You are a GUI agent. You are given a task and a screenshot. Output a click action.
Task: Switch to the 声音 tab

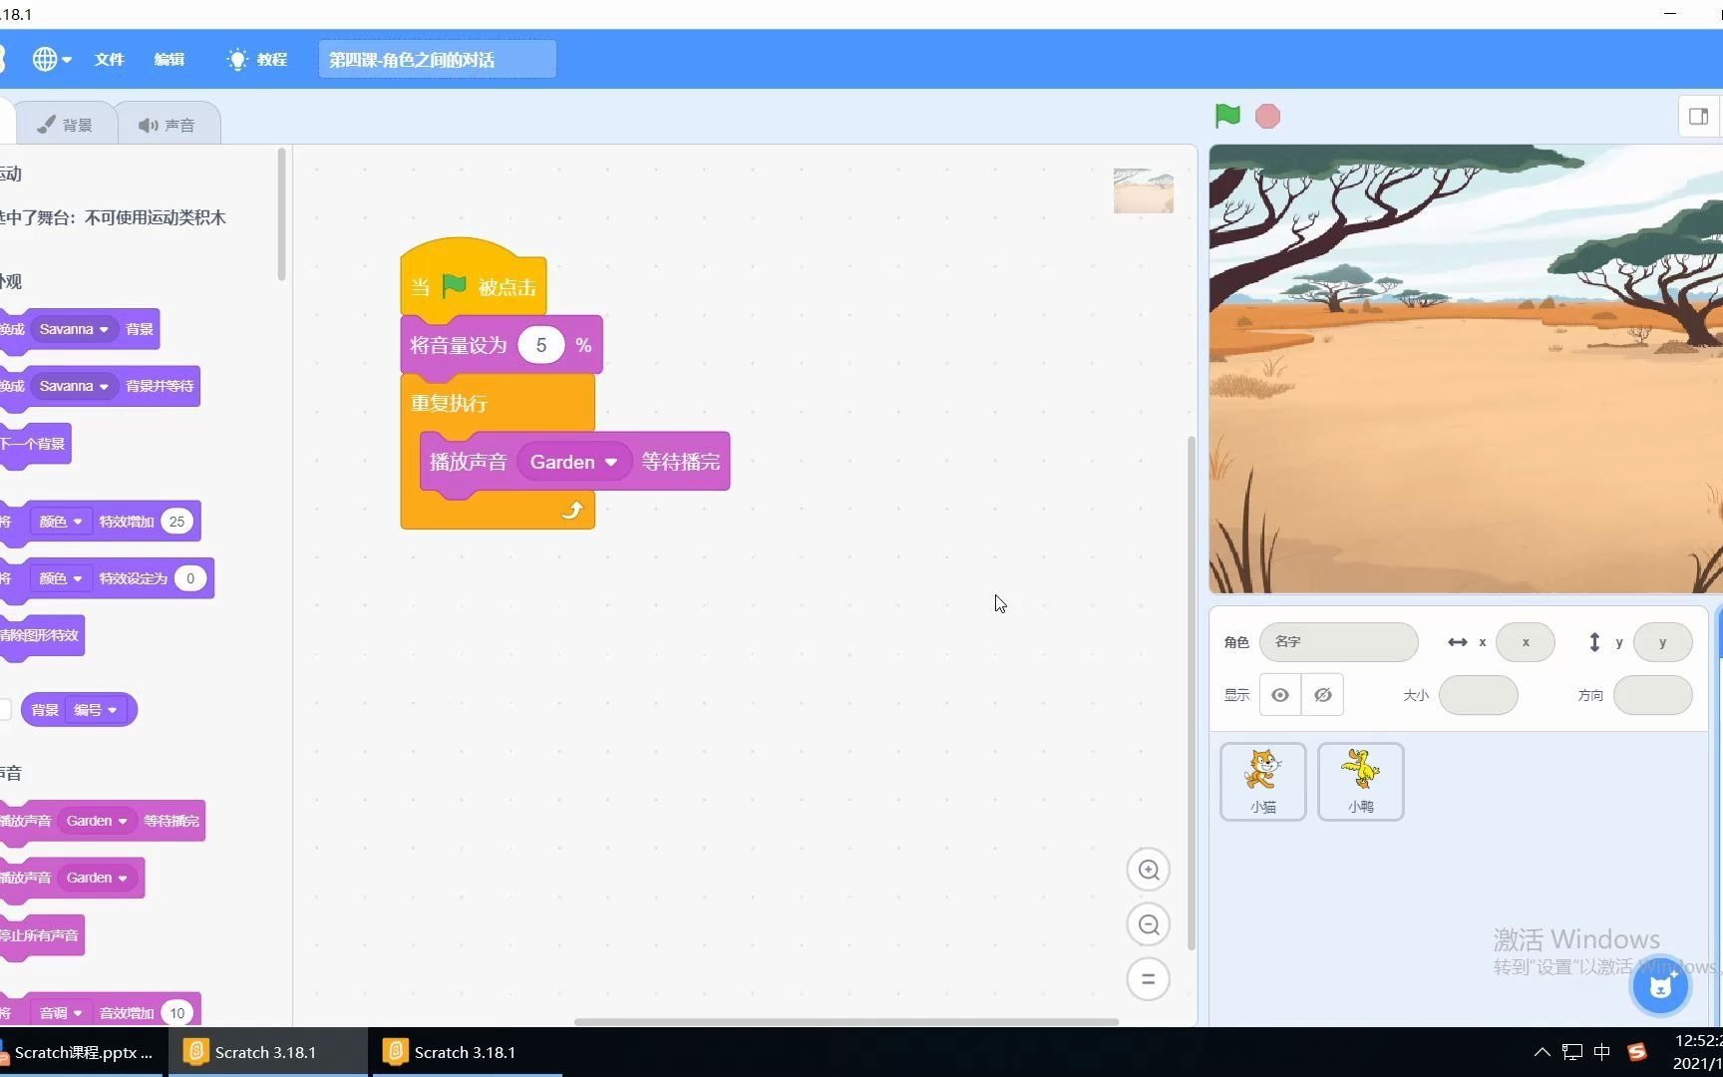pyautogui.click(x=168, y=123)
